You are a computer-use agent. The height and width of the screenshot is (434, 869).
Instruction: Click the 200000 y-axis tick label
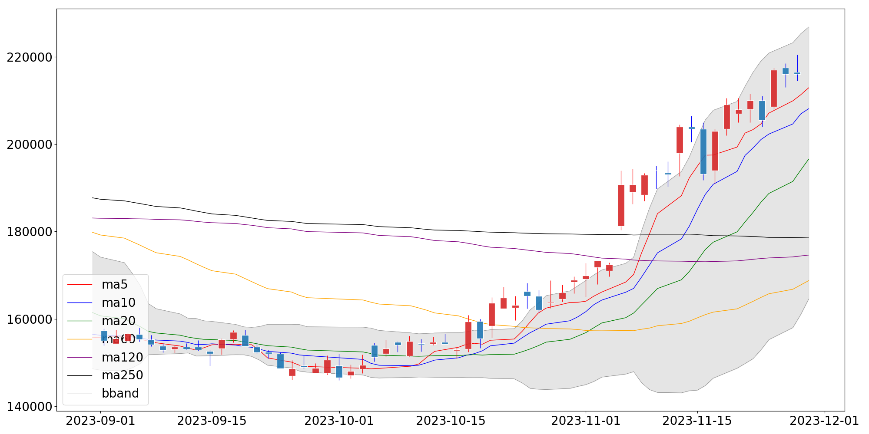click(x=30, y=145)
